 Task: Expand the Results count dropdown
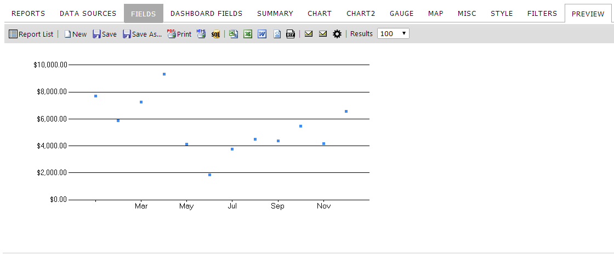(393, 33)
